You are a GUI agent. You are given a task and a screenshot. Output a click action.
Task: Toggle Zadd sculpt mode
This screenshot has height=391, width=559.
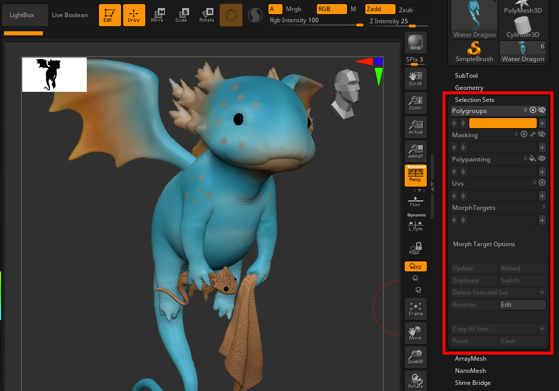pos(380,9)
